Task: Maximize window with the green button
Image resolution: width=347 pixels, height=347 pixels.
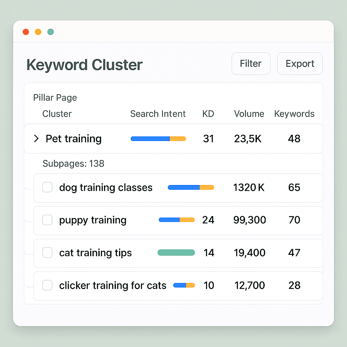Action: pos(50,32)
